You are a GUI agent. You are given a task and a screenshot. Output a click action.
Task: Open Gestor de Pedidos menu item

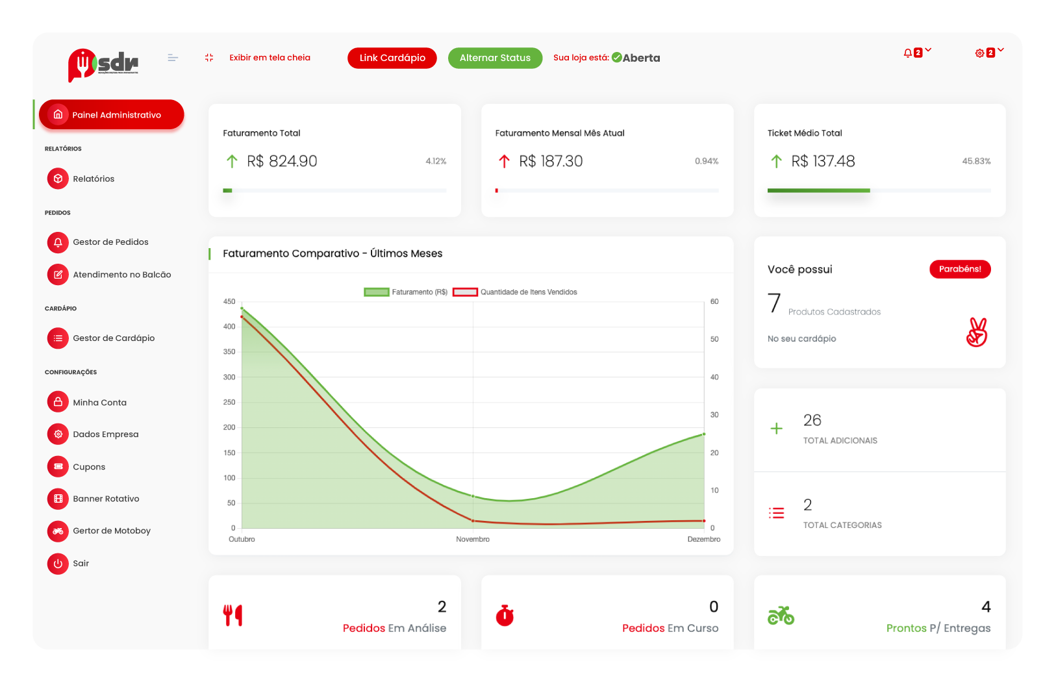coord(98,242)
